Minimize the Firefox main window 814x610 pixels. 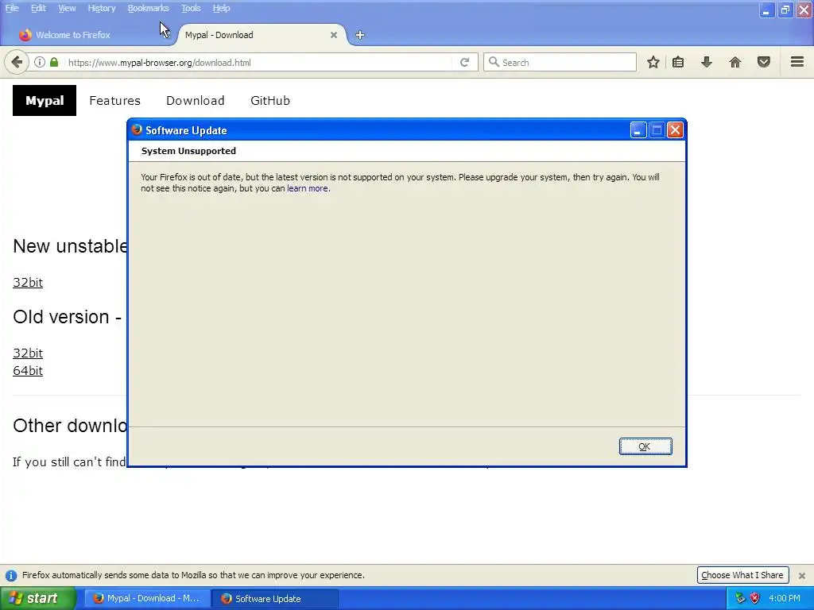[767, 10]
